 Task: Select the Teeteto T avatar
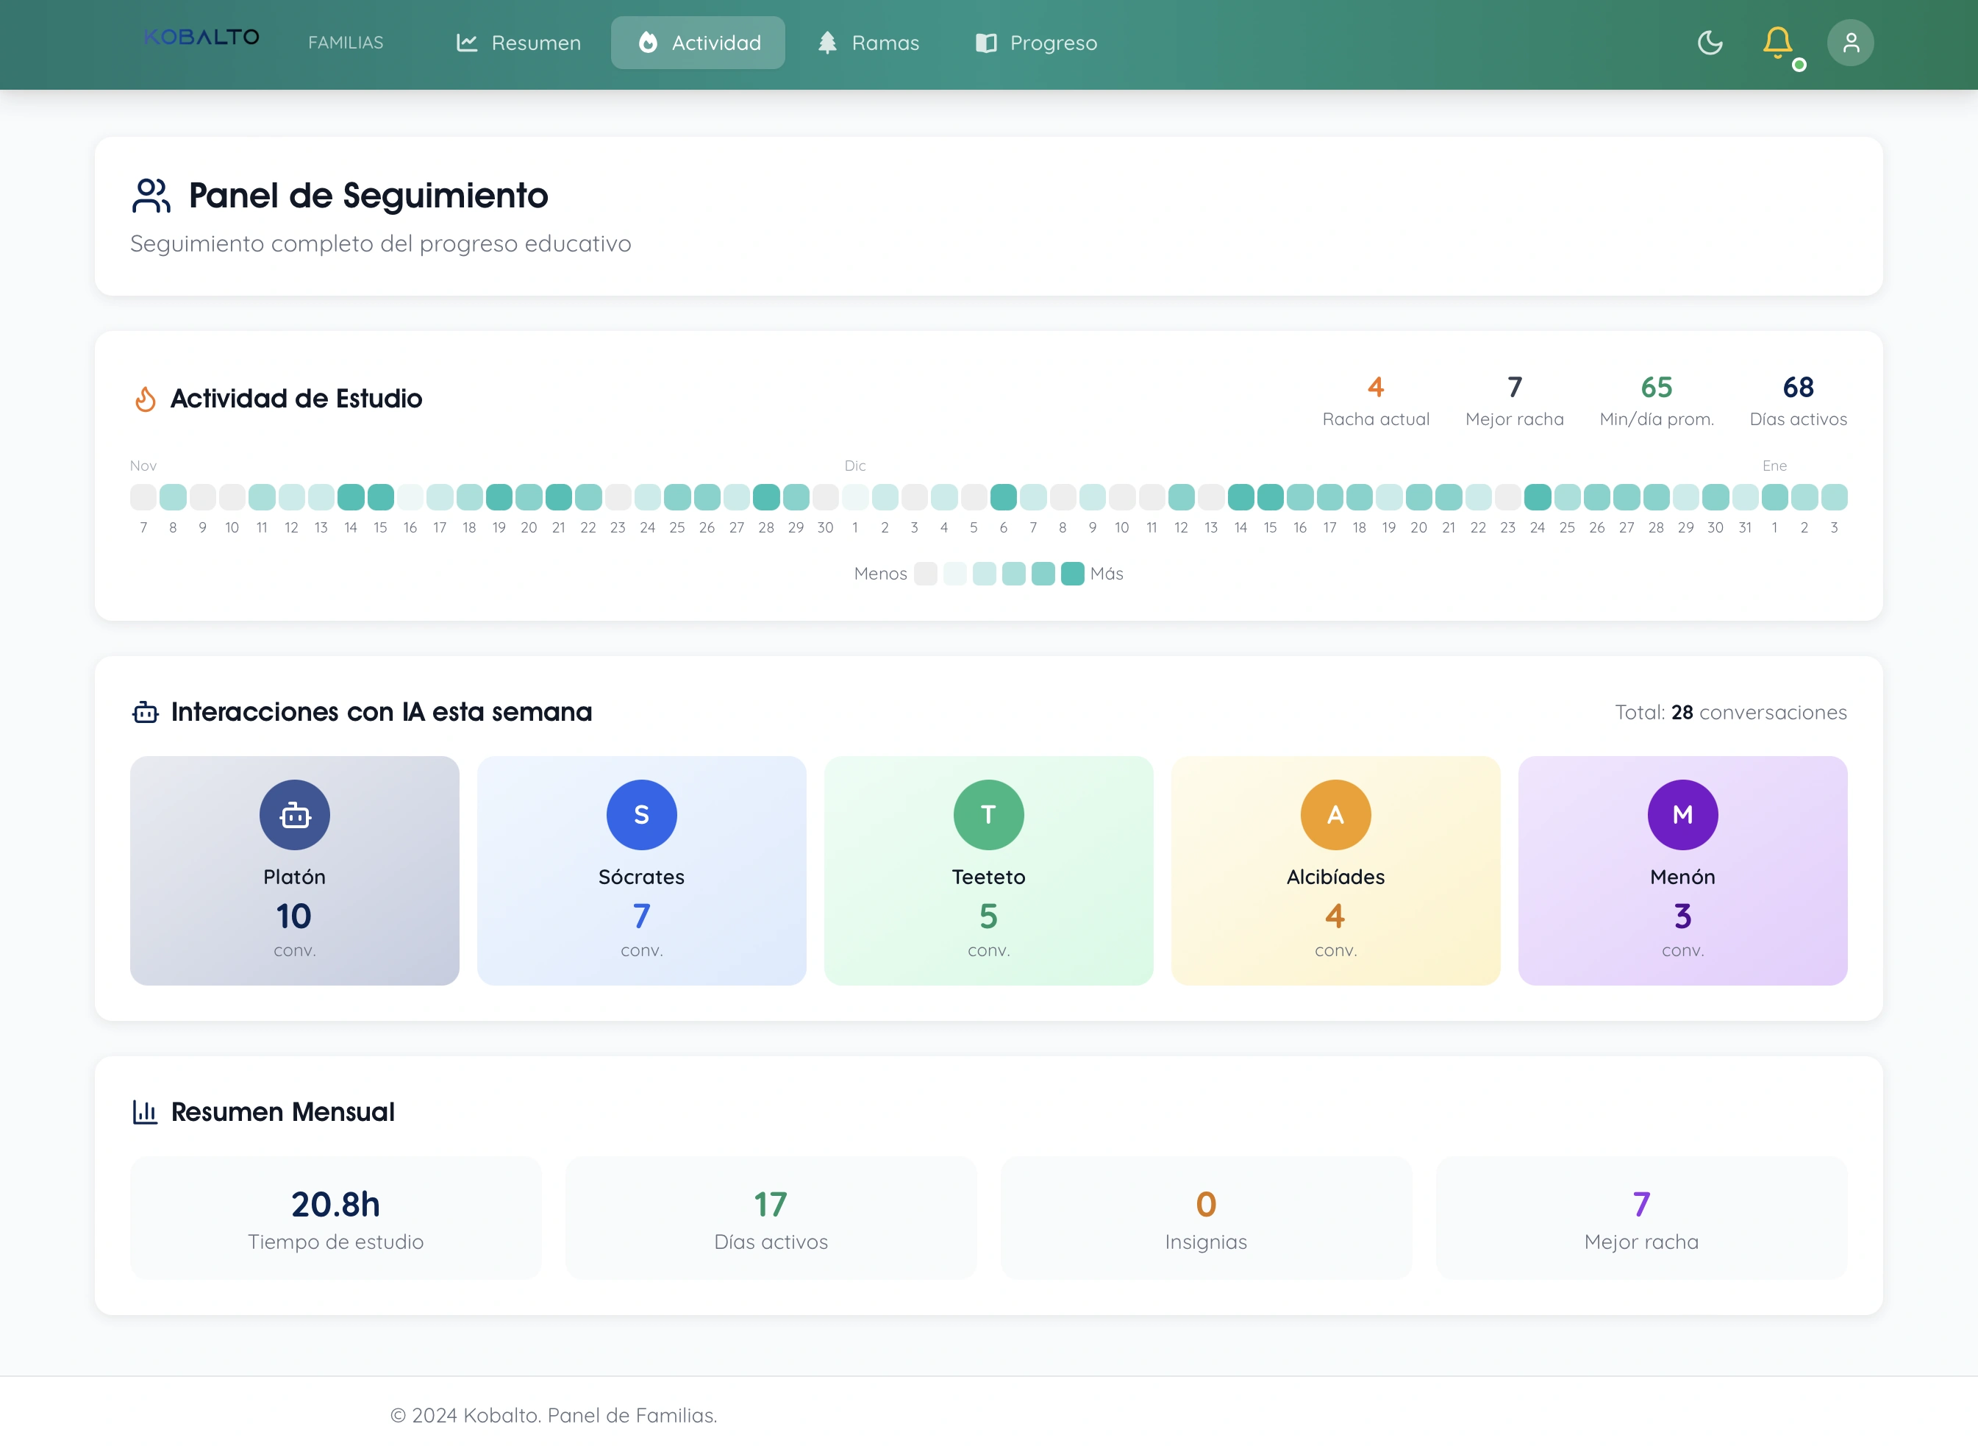click(988, 814)
